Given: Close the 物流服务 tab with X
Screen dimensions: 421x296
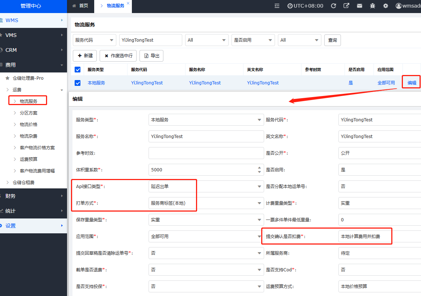Looking at the screenshot, I should pyautogui.click(x=128, y=3).
